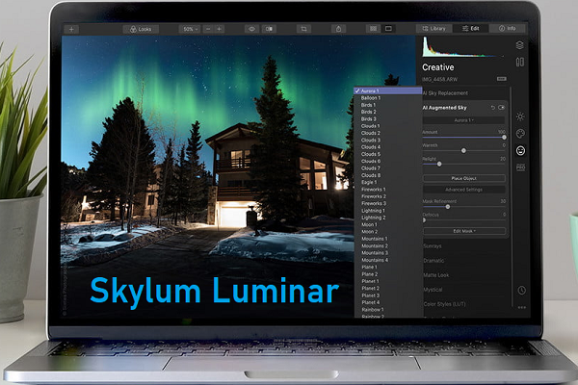Choose Planet 4 from the object list
Image resolution: width=578 pixels, height=385 pixels.
click(x=388, y=302)
